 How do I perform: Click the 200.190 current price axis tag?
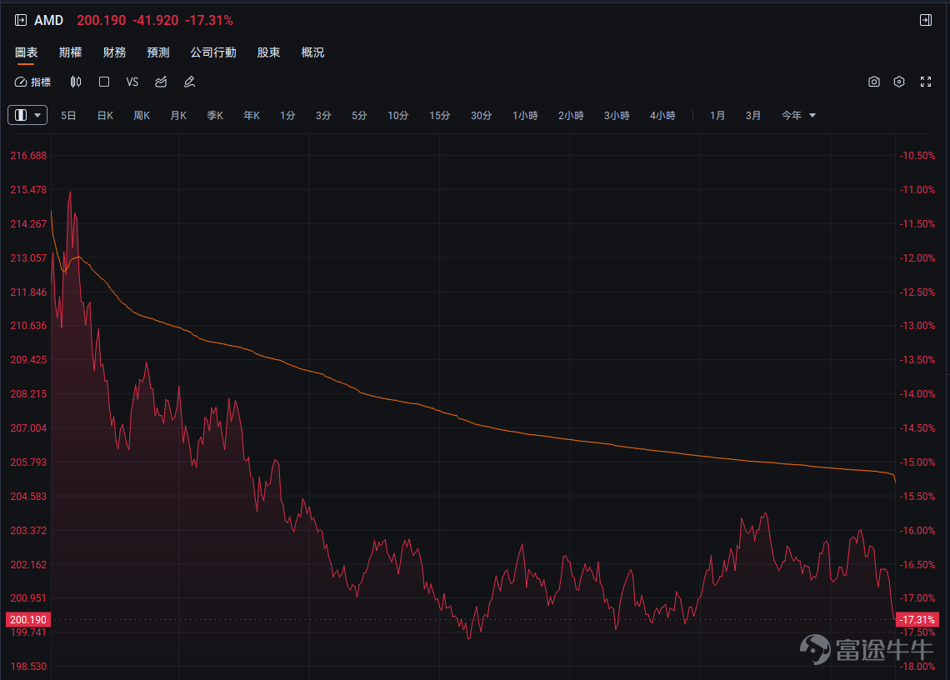[27, 619]
